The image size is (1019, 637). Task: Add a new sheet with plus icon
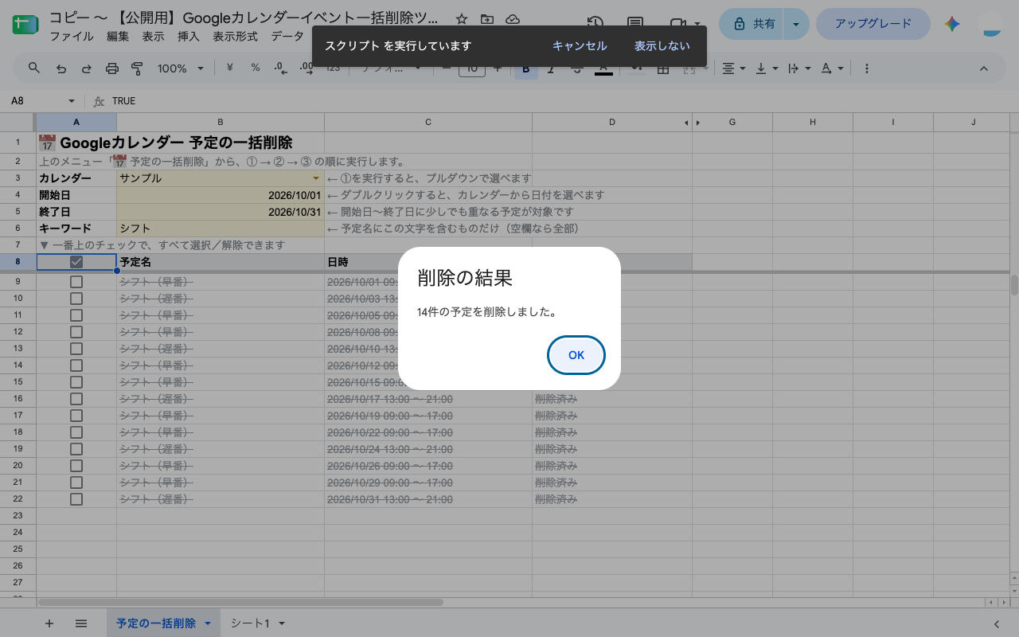[x=49, y=623]
